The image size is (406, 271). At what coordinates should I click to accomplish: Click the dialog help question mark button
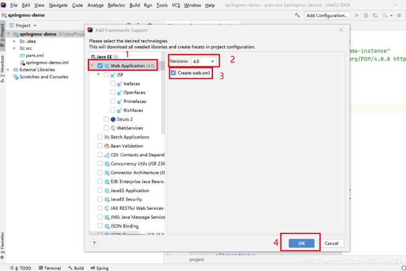tap(94, 243)
